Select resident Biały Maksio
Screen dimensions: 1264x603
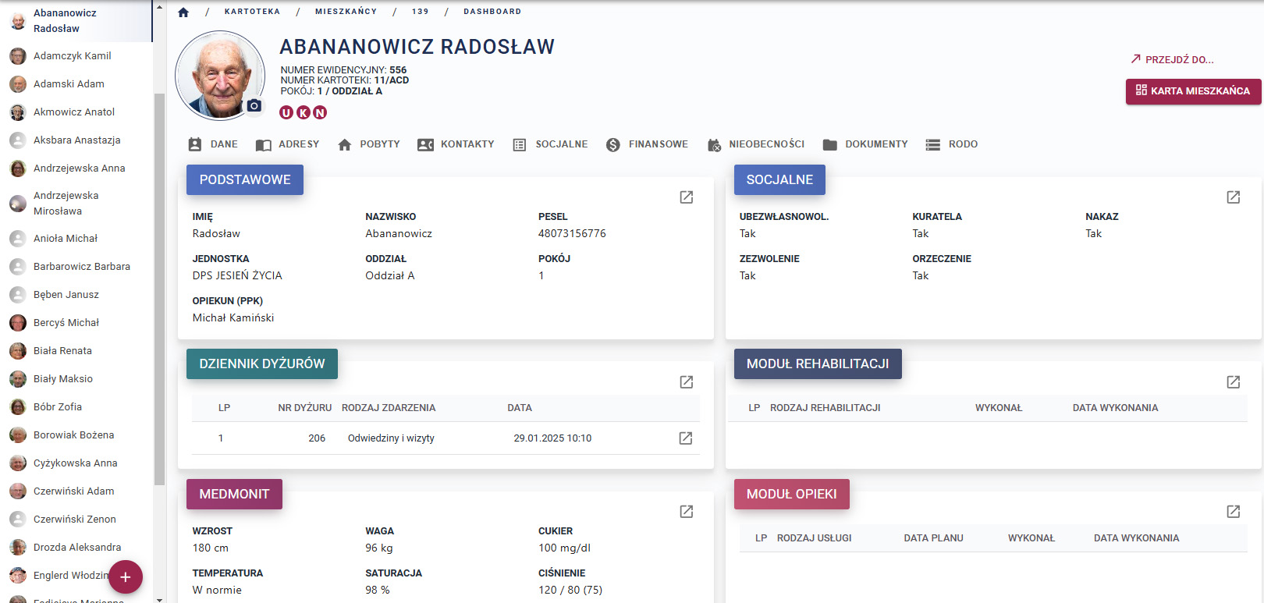[76, 379]
